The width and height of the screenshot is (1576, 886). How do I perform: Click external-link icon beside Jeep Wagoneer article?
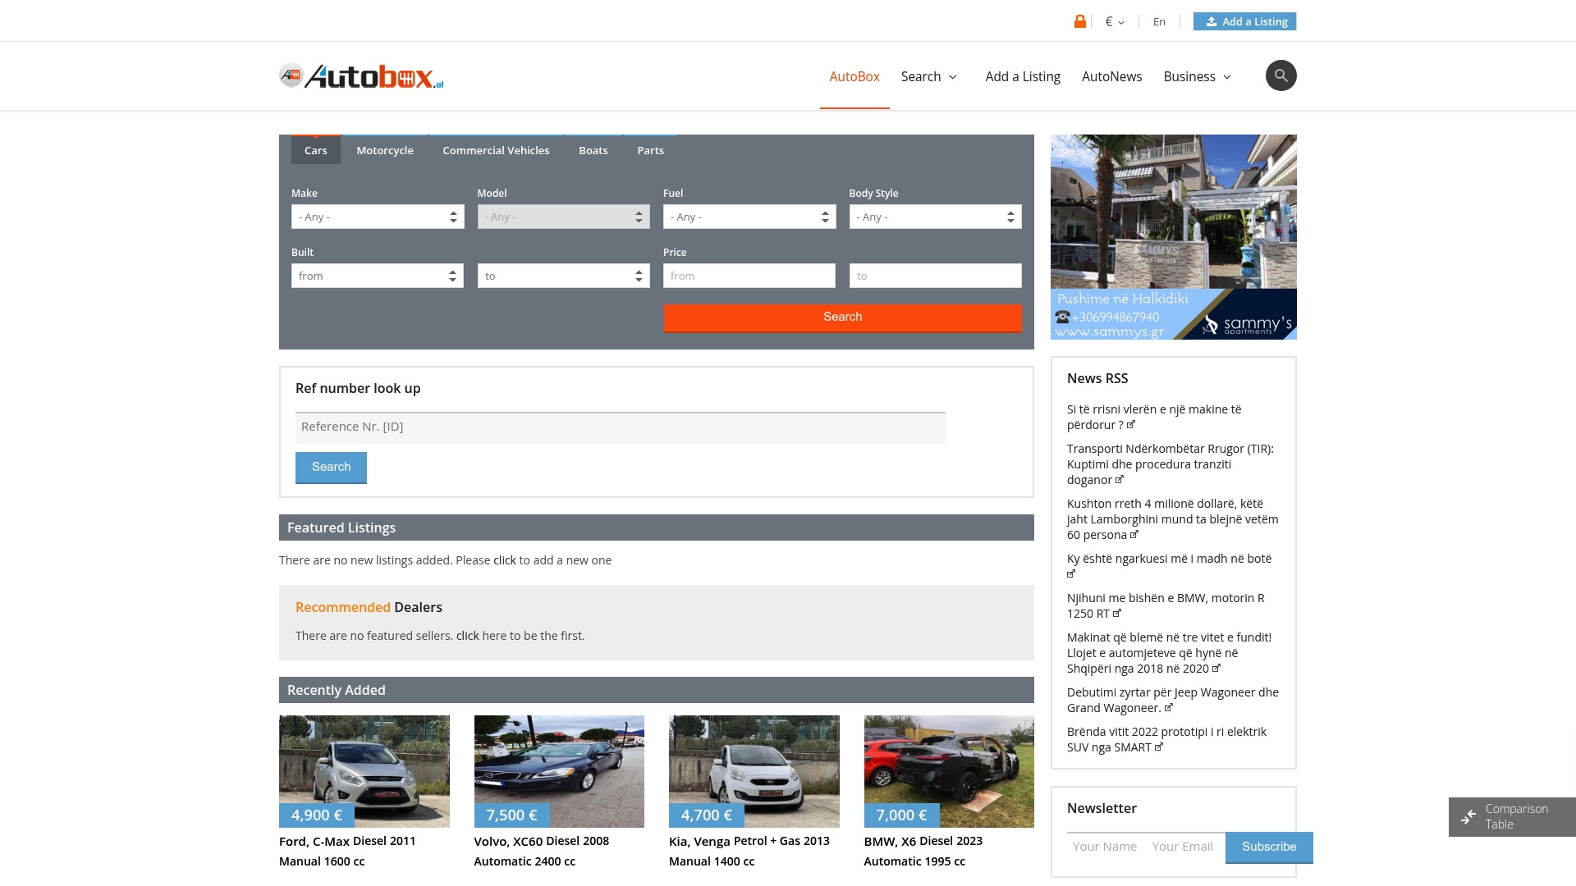pyautogui.click(x=1168, y=707)
